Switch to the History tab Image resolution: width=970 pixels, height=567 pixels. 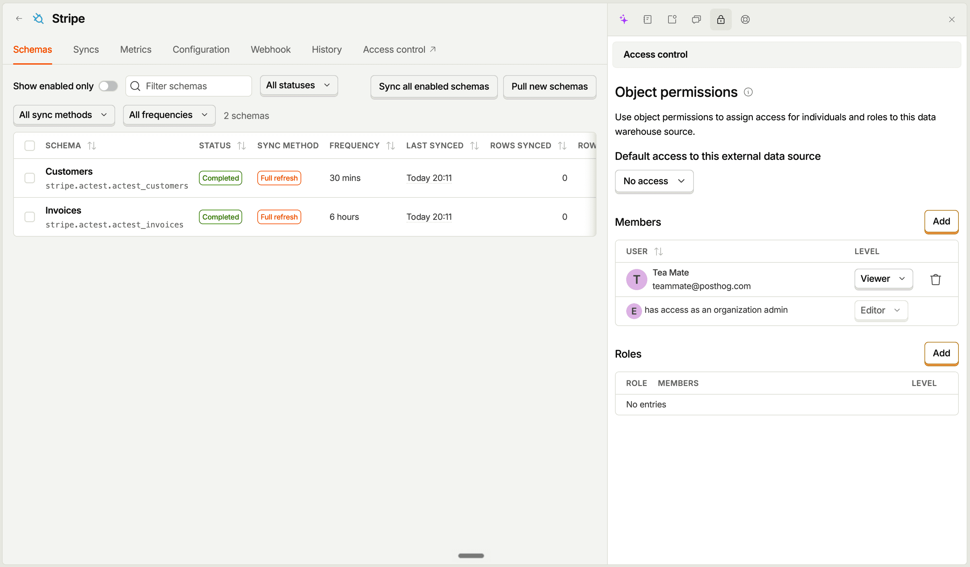click(327, 50)
